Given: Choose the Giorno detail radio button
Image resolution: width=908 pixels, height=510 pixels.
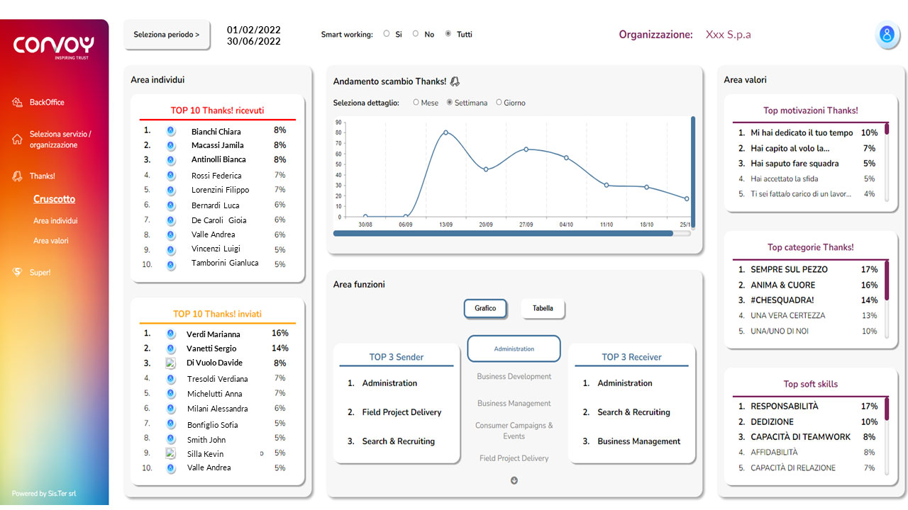Looking at the screenshot, I should (x=499, y=103).
